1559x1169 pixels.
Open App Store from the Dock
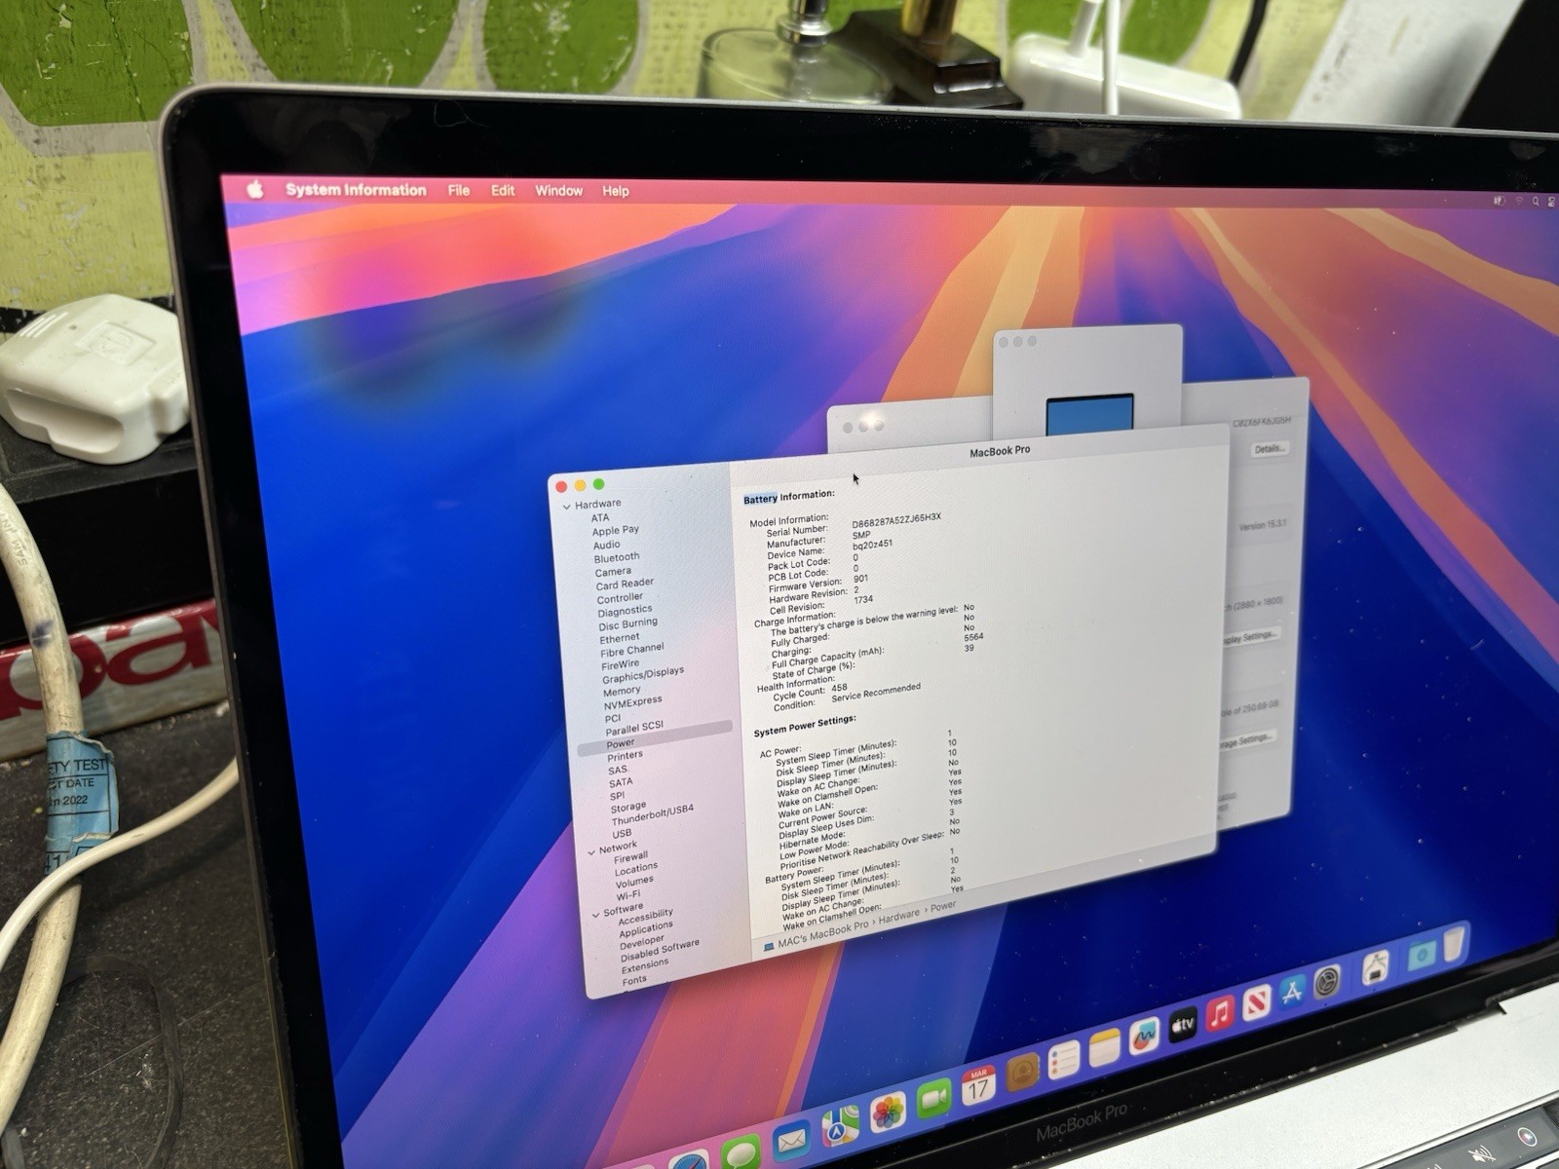pos(1292,992)
